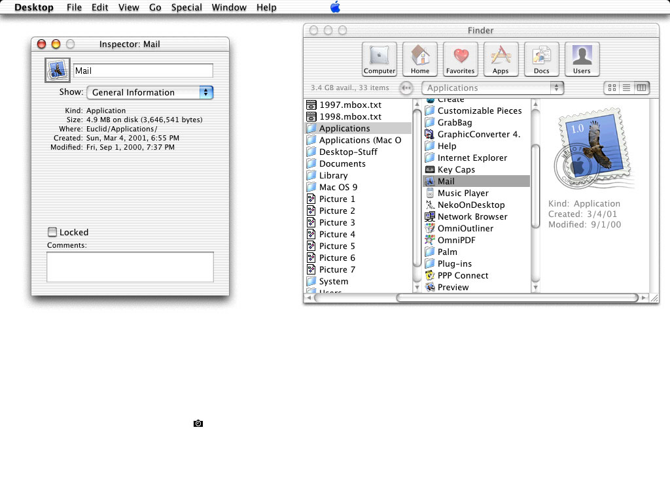The image size is (670, 502).
Task: Open the File menu
Action: coord(74,7)
